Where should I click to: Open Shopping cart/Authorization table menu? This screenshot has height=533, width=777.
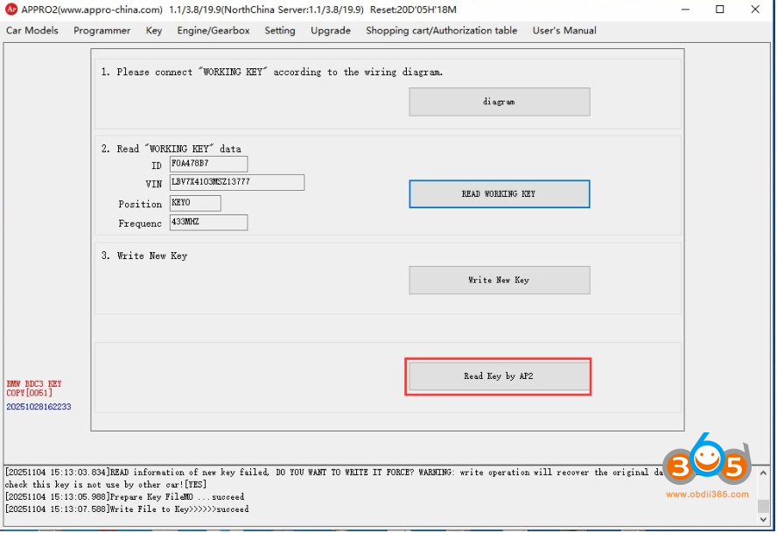[441, 31]
